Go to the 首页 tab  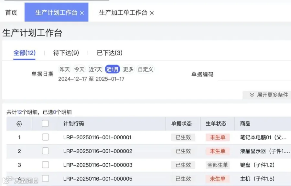click(11, 12)
